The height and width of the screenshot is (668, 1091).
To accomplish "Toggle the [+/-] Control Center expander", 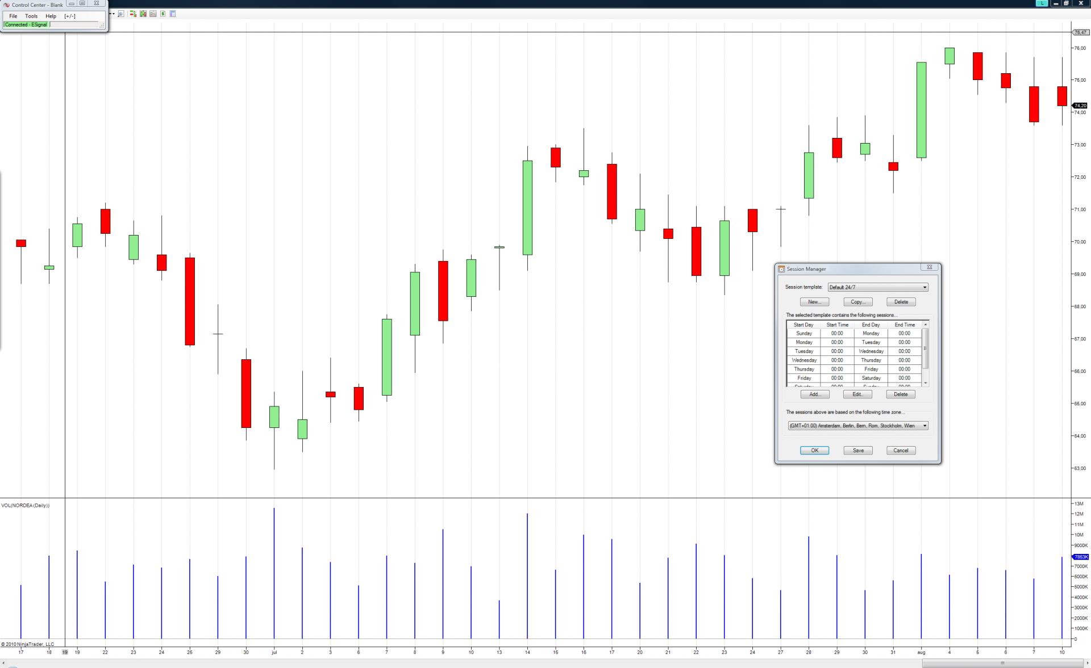I will tap(70, 16).
